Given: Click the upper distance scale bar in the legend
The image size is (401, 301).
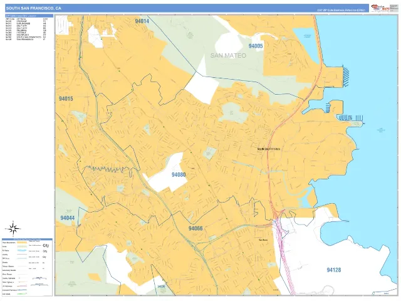Looking at the screenshot, I should point(39,278).
